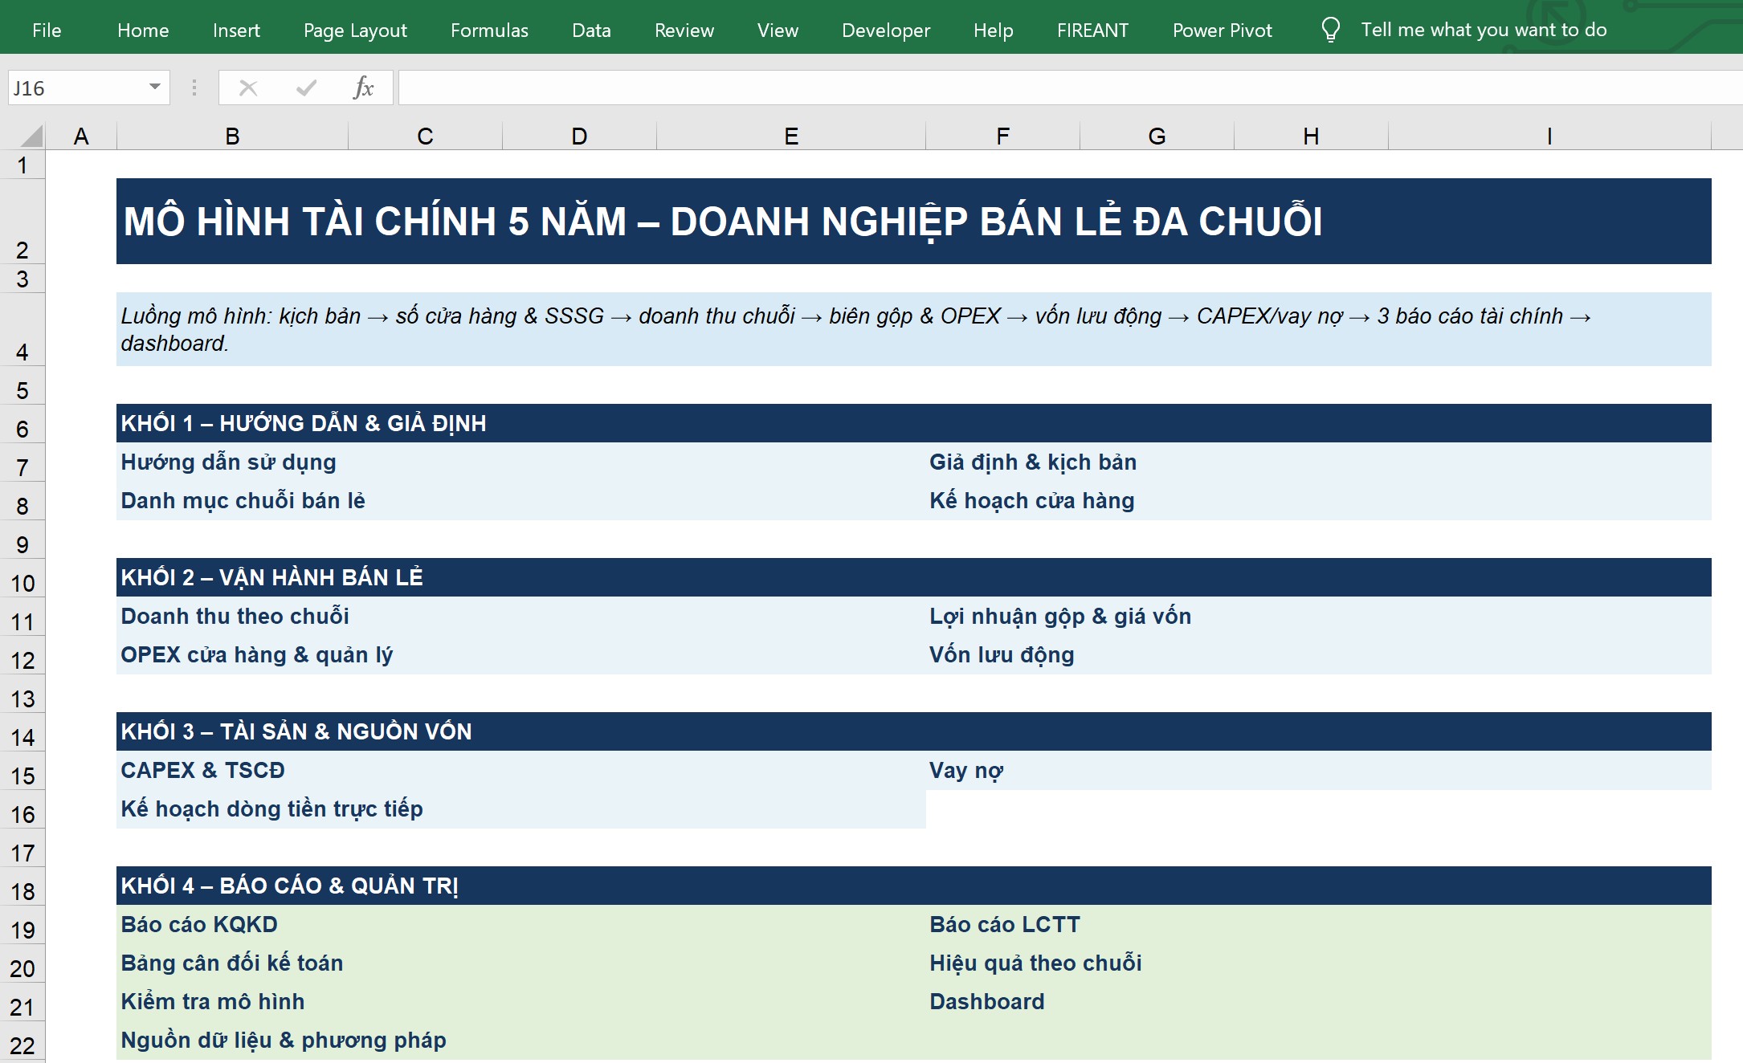Open the 'Báo cáo LCTT' link
Image resolution: width=1743 pixels, height=1063 pixels.
(x=1005, y=925)
